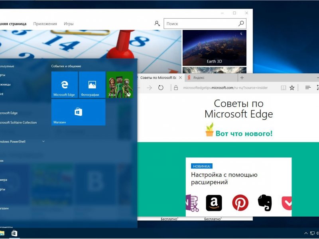
Task: Click the network icon in system tray
Action: pyautogui.click(x=312, y=233)
